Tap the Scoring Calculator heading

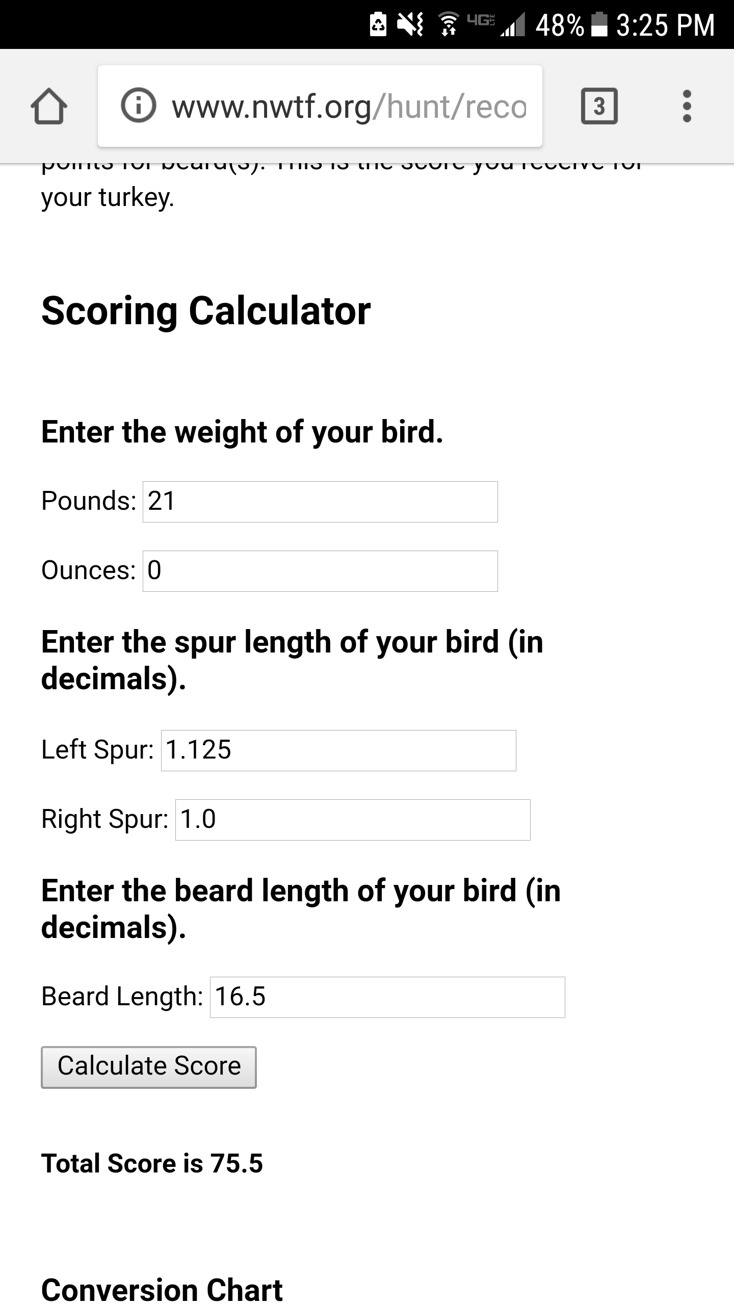(x=206, y=311)
